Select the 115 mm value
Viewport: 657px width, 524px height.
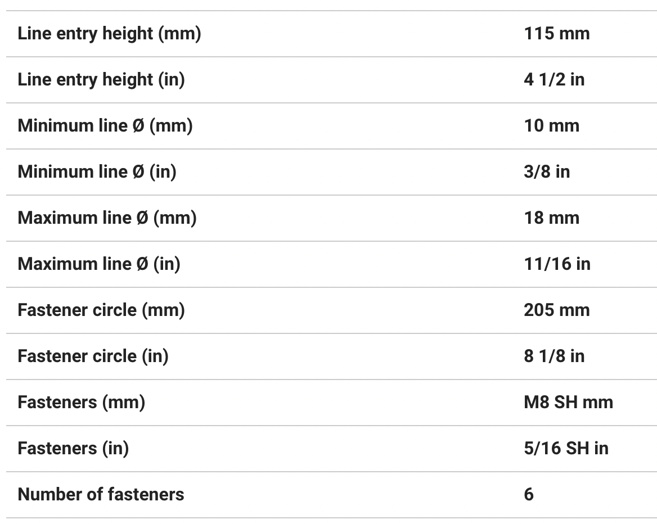point(556,34)
